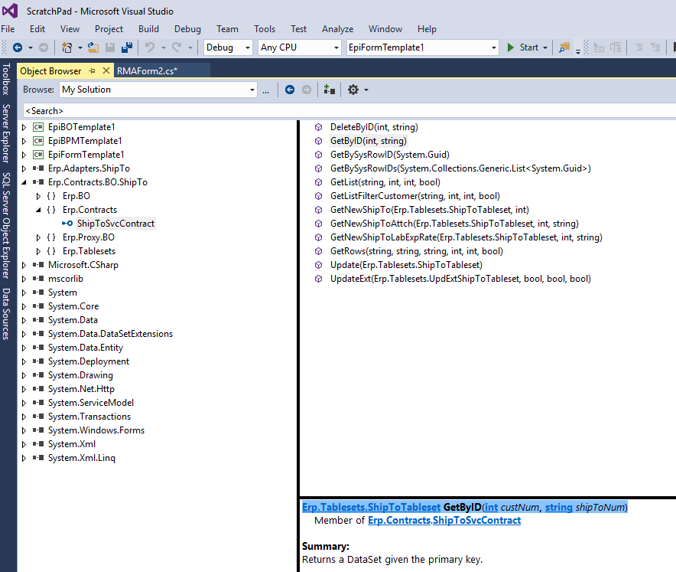Expand the Microsoft.CSharp tree node
676x572 pixels.
[x=24, y=265]
